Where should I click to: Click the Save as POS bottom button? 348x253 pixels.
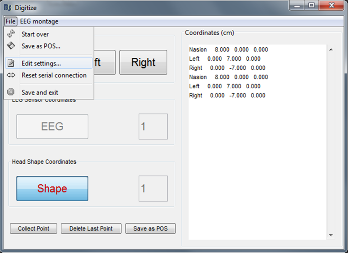150,228
